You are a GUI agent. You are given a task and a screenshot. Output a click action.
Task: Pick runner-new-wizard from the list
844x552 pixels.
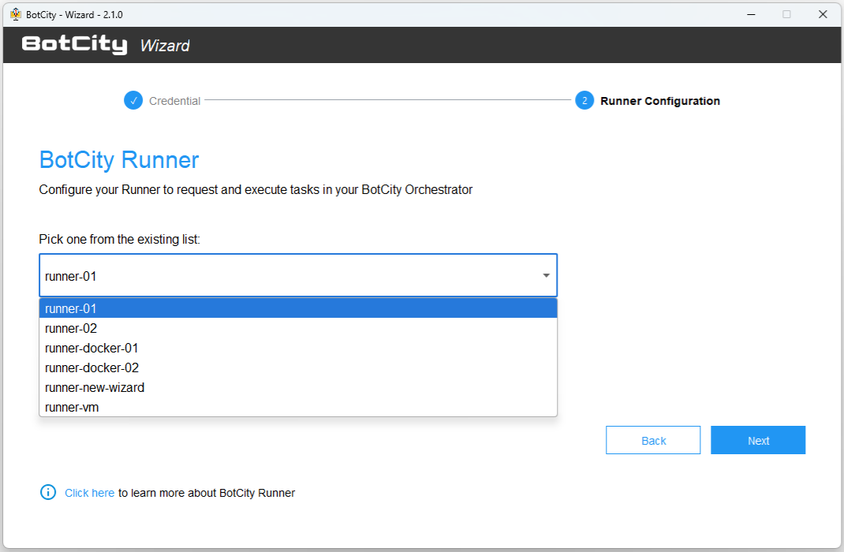298,387
